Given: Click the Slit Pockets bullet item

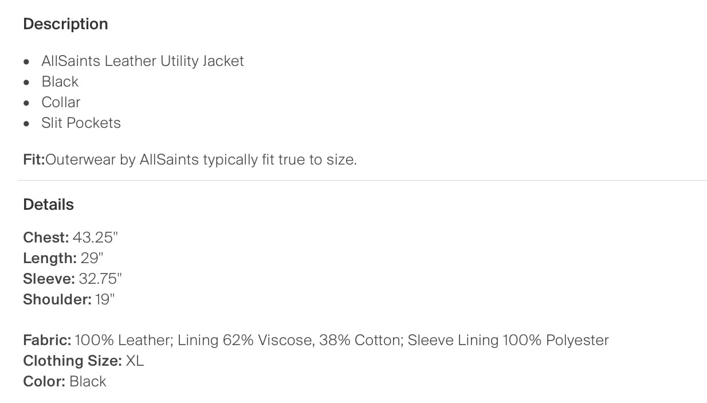Looking at the screenshot, I should pyautogui.click(x=81, y=123).
